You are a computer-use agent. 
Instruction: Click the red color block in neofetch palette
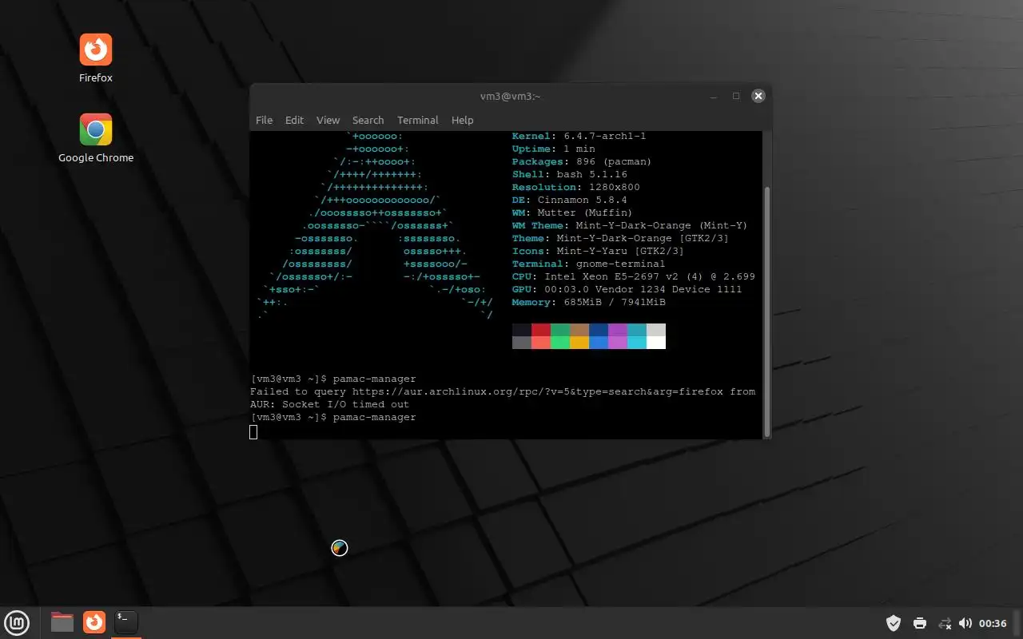point(541,330)
